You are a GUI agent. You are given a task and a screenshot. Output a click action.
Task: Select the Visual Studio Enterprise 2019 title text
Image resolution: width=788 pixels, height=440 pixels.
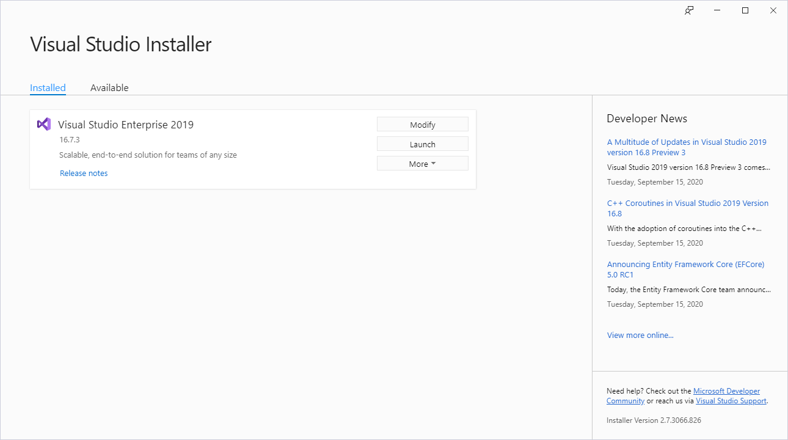coord(126,125)
